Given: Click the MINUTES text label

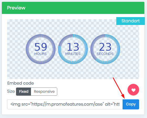Looking at the screenshot, I should click(73, 54).
